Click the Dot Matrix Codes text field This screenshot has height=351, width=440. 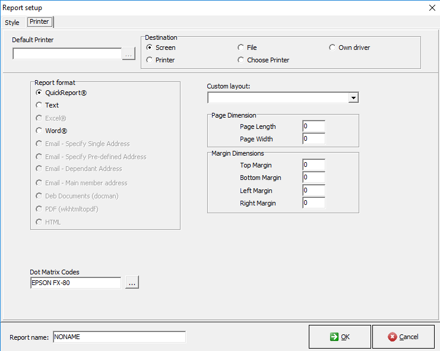pyautogui.click(x=75, y=283)
